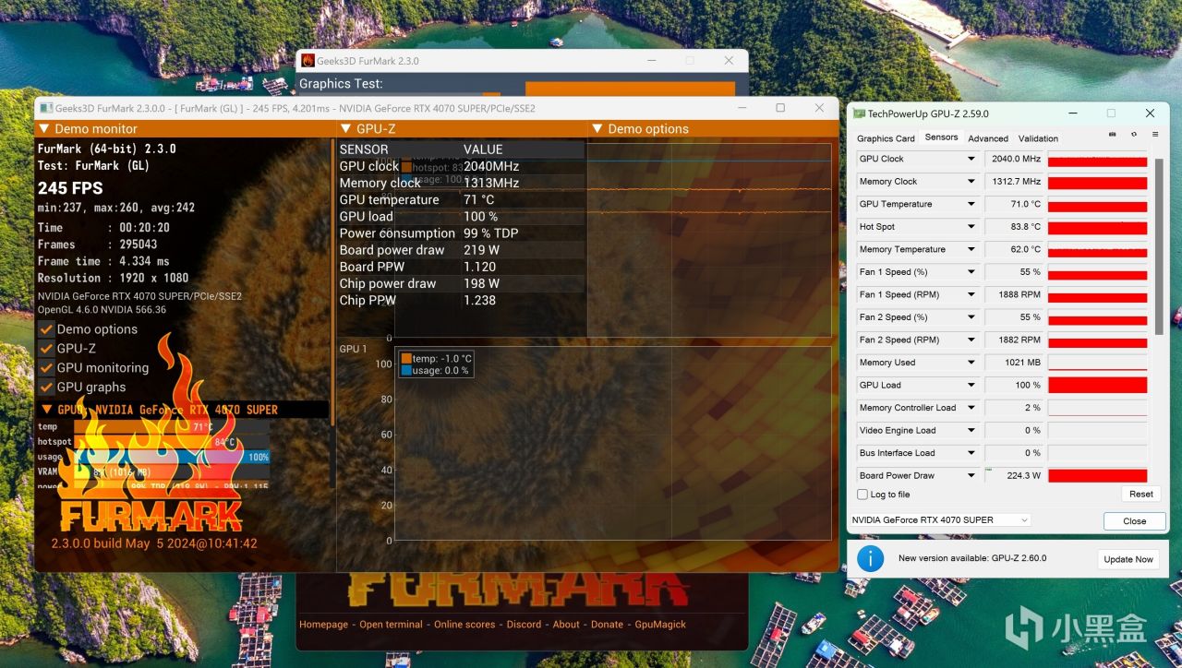Click the 245 FPS readout
This screenshot has height=668, width=1182.
[70, 188]
